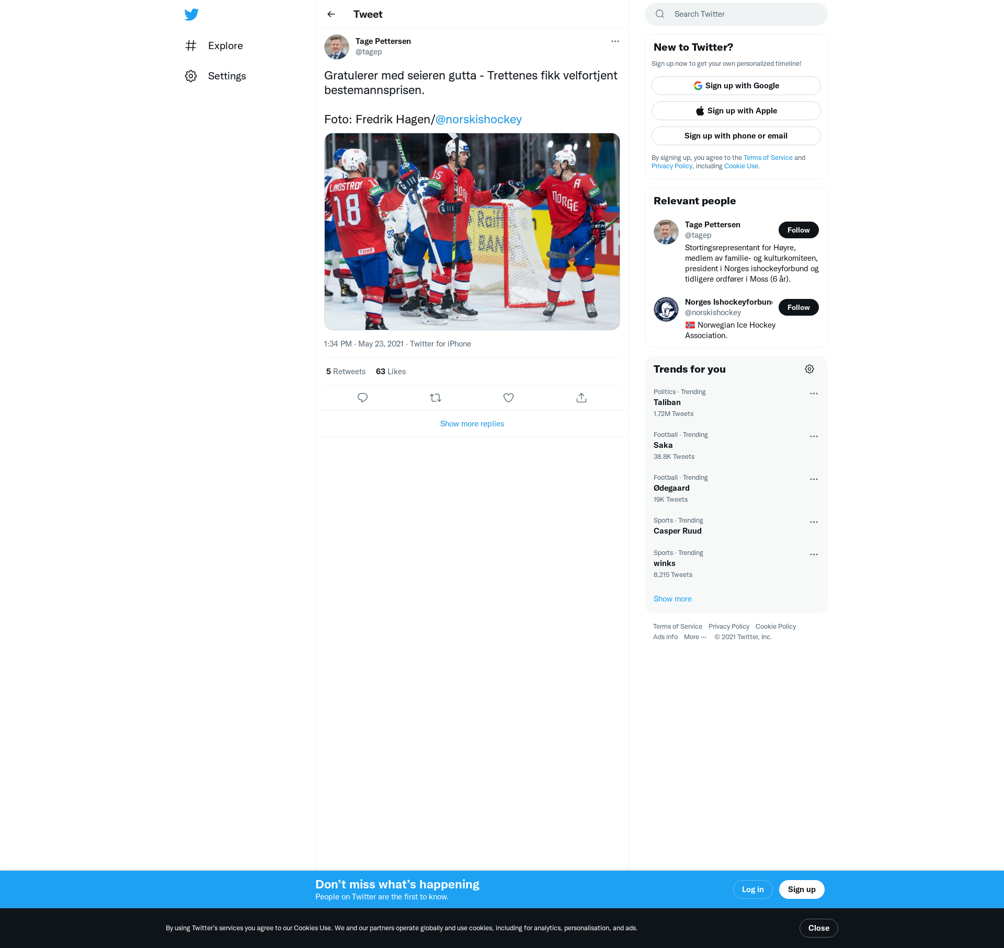Open the hockey photo in tweet
The image size is (1004, 948).
pyautogui.click(x=472, y=232)
